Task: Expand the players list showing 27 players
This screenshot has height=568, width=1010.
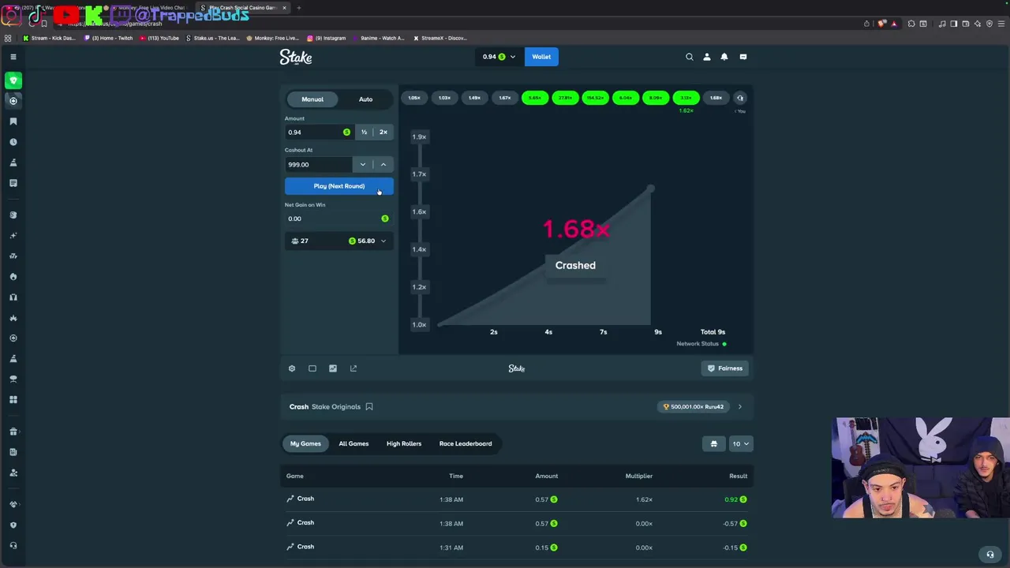Action: (339, 241)
